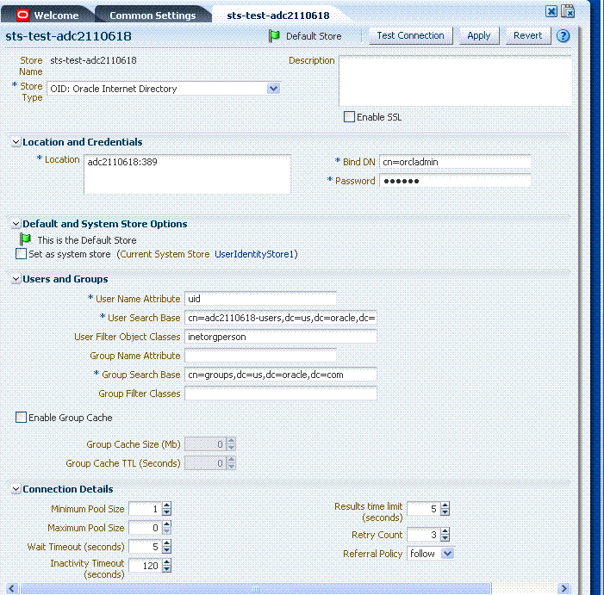
Task: Collapse Location and Credentials section
Action: (x=16, y=142)
